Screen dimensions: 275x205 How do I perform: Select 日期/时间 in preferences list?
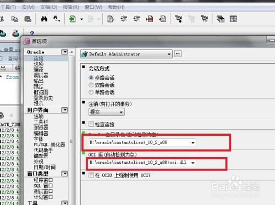point(45,167)
